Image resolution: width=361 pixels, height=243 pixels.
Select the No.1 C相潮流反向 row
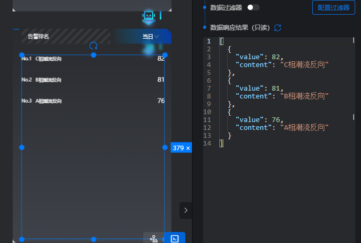(92, 59)
